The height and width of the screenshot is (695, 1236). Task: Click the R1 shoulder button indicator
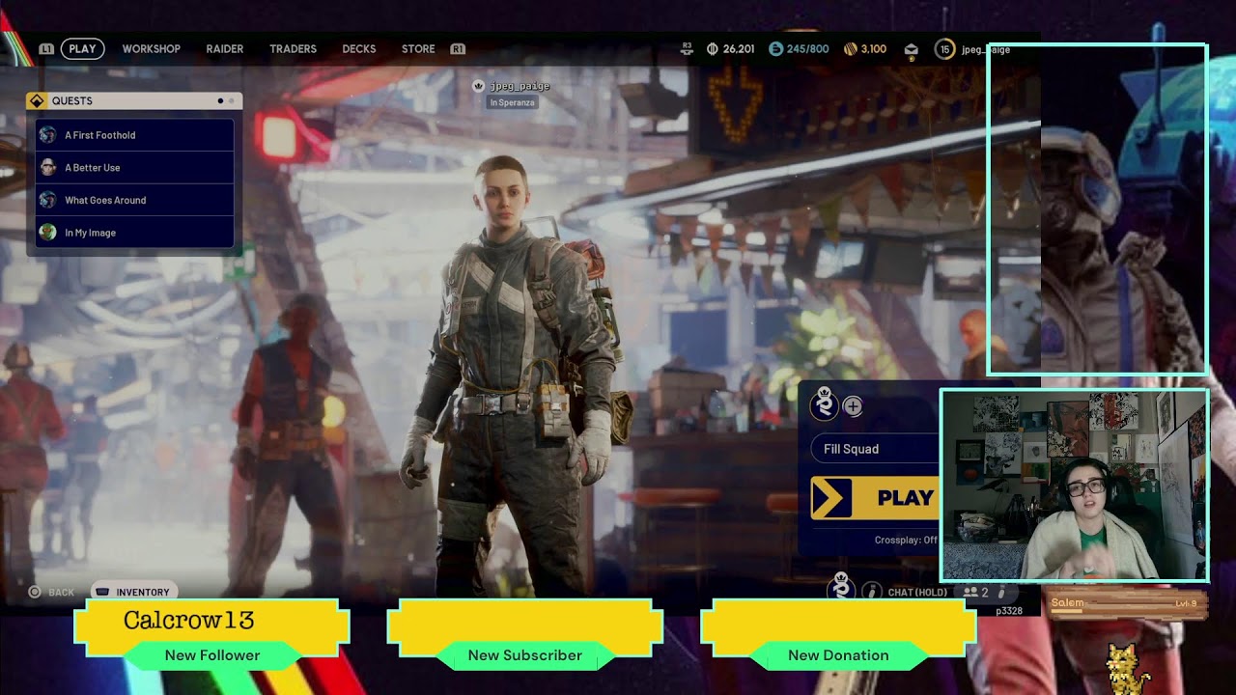click(458, 48)
